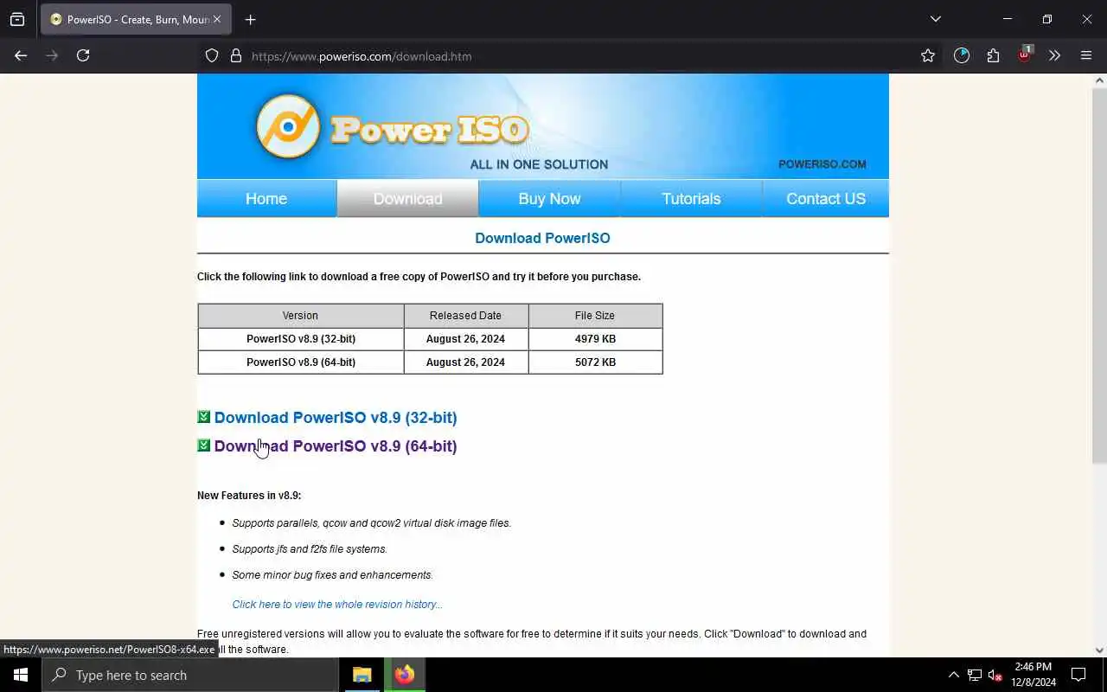Viewport: 1107px width, 692px height.
Task: Click the 'Download PowerISO' page heading
Action: [542, 238]
